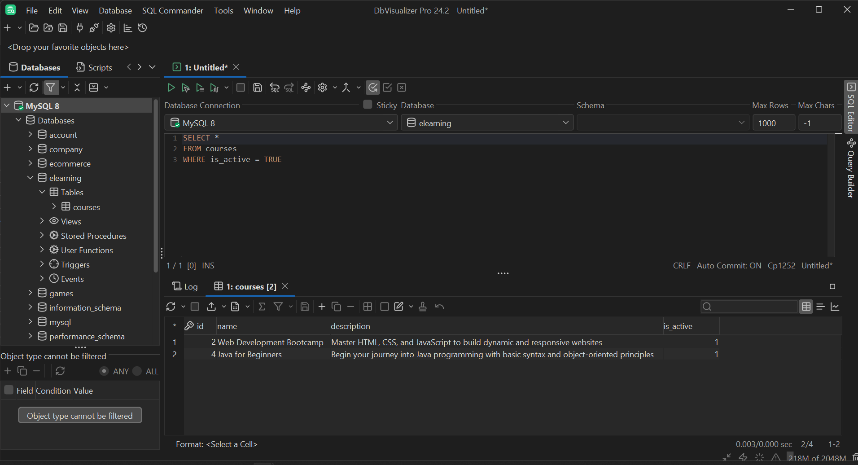Open the Log tab in results
858x465 pixels.
click(185, 286)
